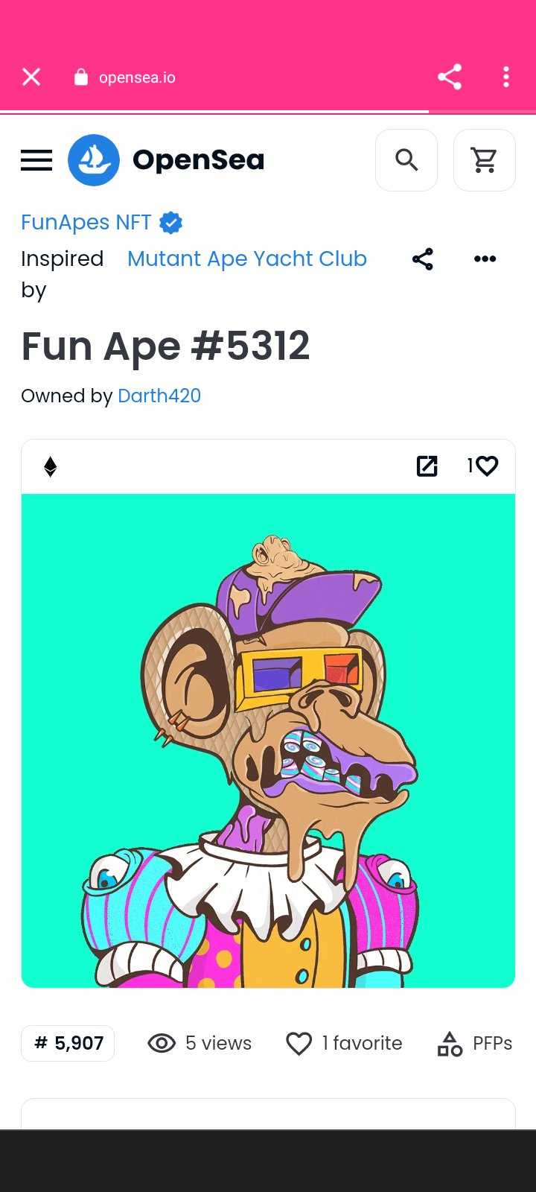Viewport: 536px width, 1192px height.
Task: Open the search magnifier button
Action: (x=406, y=160)
